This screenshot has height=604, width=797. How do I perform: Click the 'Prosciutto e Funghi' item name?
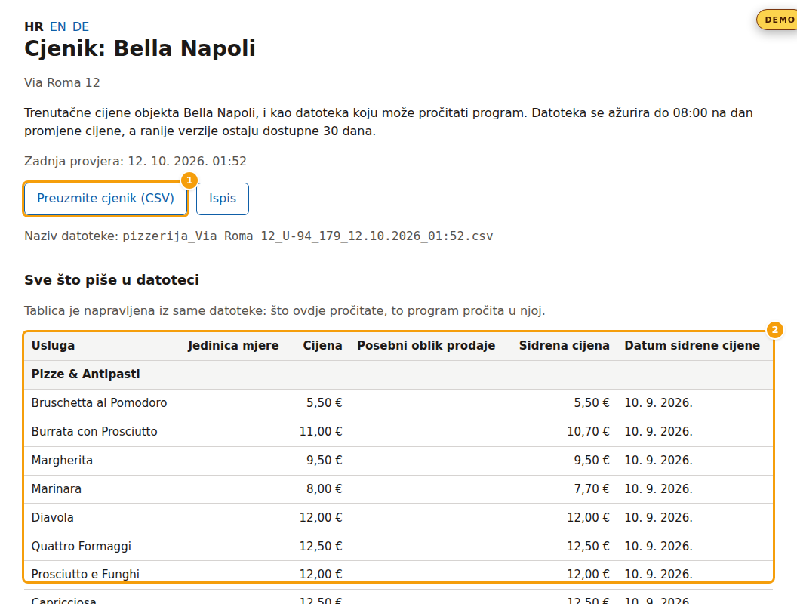(85, 574)
